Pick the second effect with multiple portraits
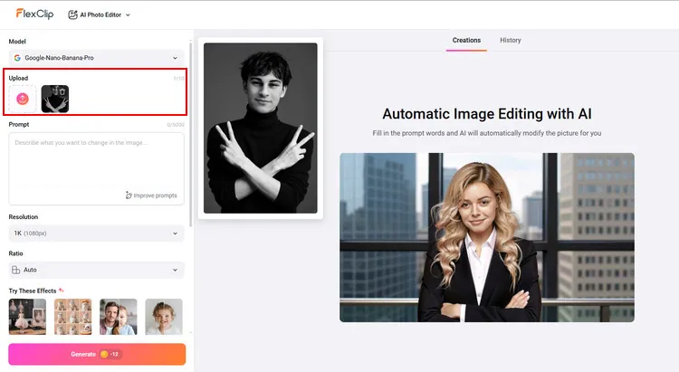Screen dimensions: 679x372 [72, 317]
